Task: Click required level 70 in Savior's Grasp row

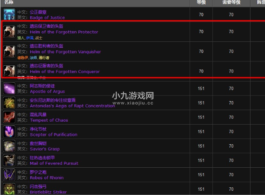Action: click(231, 146)
